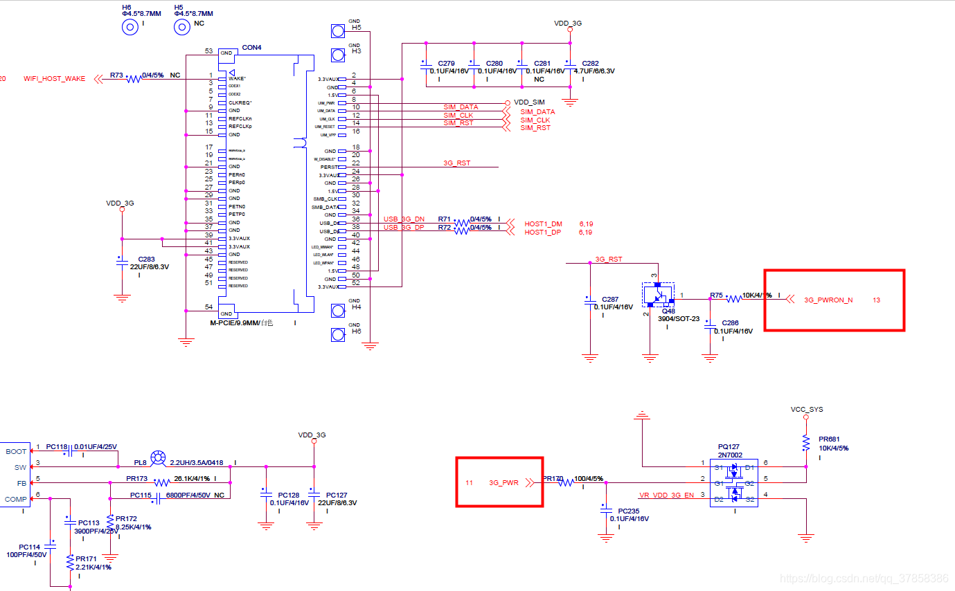
Task: Select the PR170 resistor symbol
Action: tap(566, 482)
